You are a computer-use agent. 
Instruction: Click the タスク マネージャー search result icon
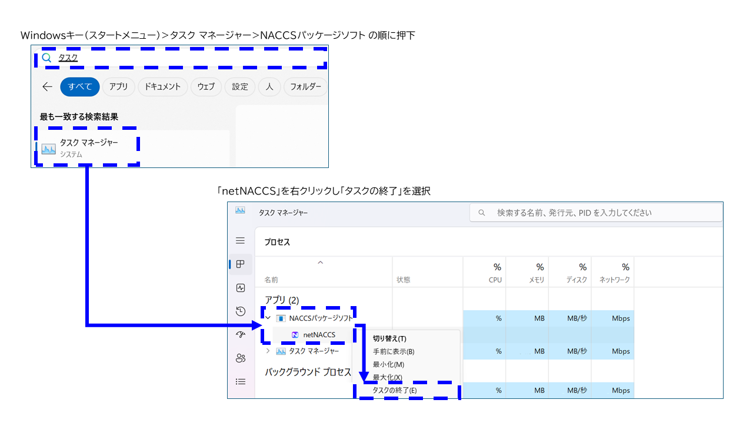(48, 149)
